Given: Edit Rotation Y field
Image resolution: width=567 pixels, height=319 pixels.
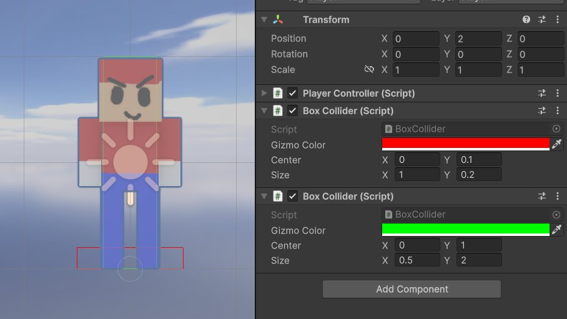Looking at the screenshot, I should (478, 54).
